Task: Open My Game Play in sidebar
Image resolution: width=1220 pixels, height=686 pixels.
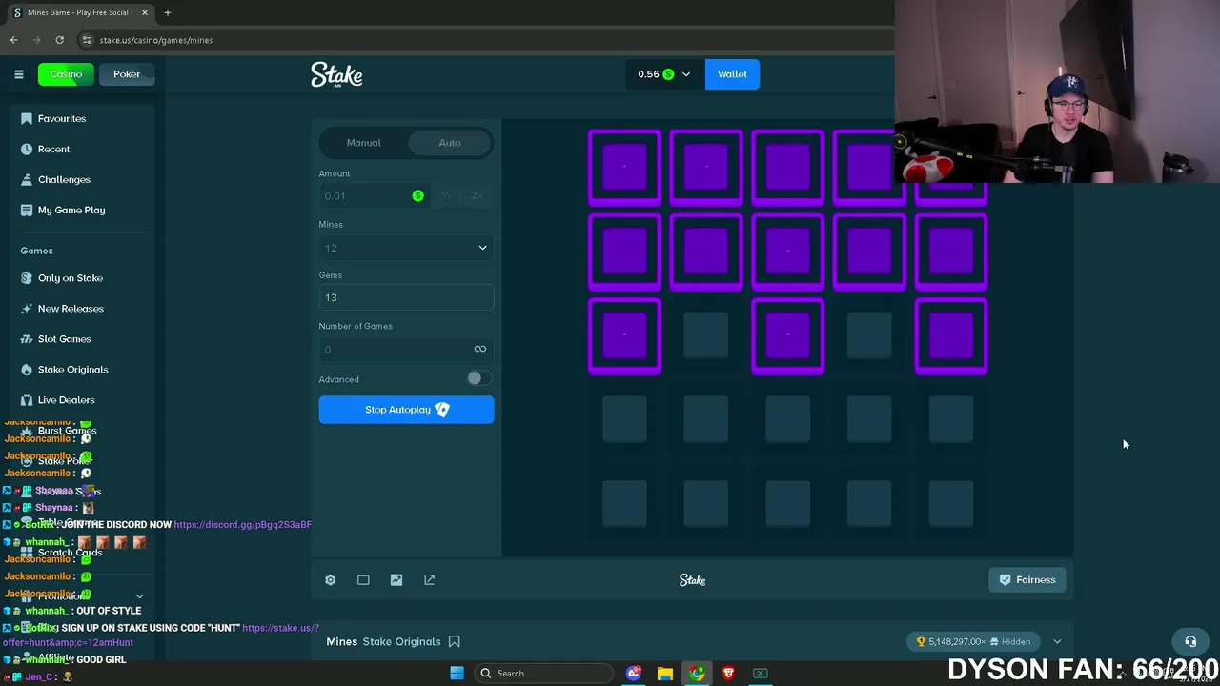Action: (x=71, y=210)
